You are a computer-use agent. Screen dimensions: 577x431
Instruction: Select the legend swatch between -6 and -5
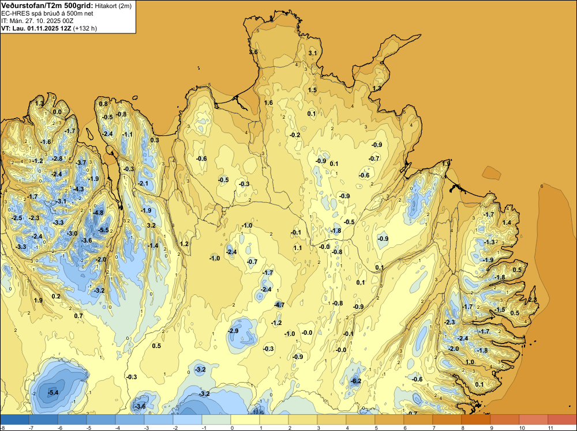(72, 419)
